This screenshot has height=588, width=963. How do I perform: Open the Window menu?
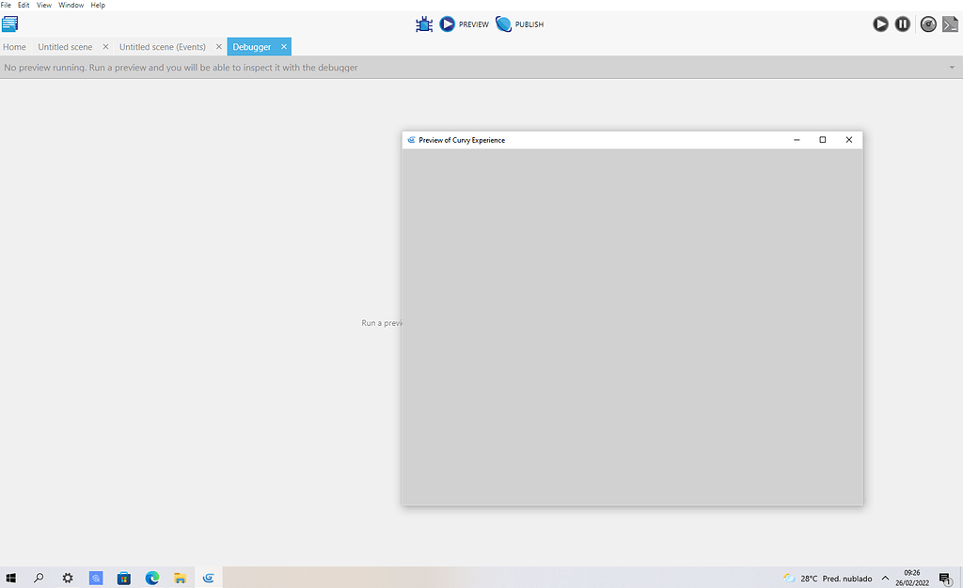(71, 5)
